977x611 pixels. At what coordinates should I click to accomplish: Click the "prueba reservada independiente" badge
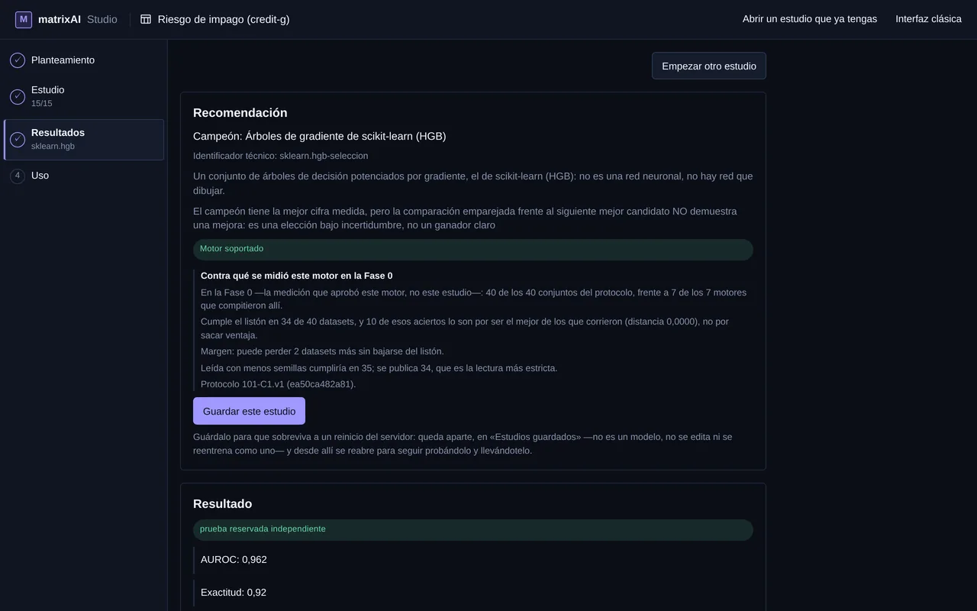coord(473,529)
